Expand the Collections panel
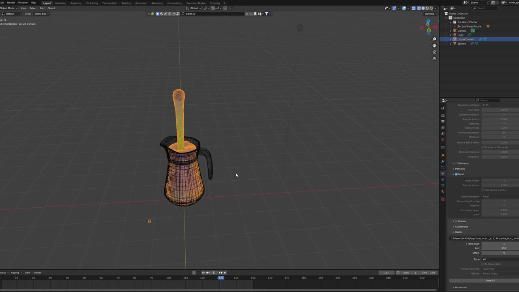Viewport: 519px width, 292px height. (x=453, y=227)
